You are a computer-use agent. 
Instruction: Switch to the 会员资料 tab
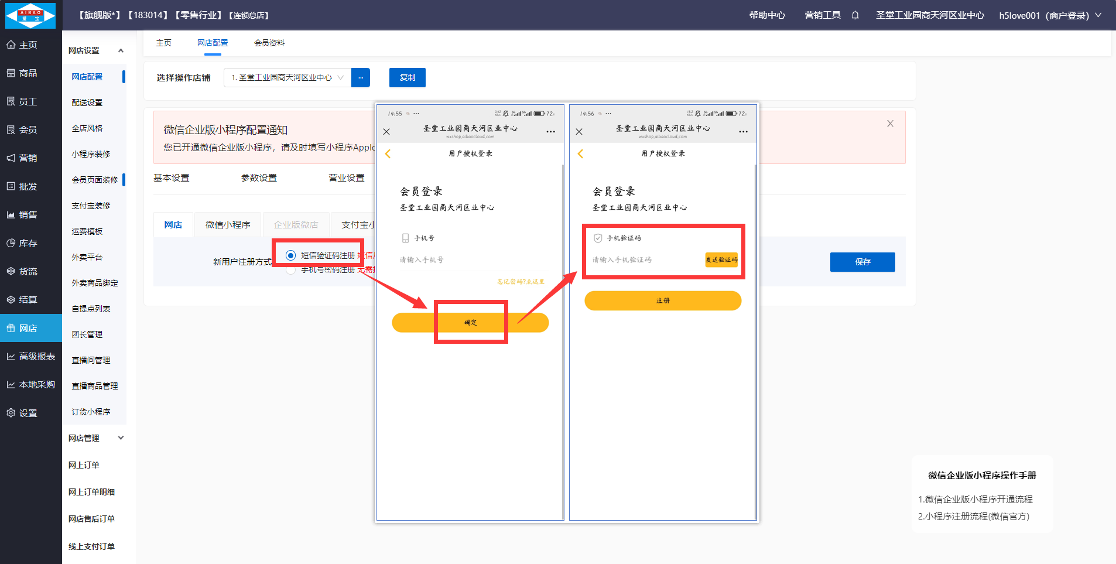point(269,43)
